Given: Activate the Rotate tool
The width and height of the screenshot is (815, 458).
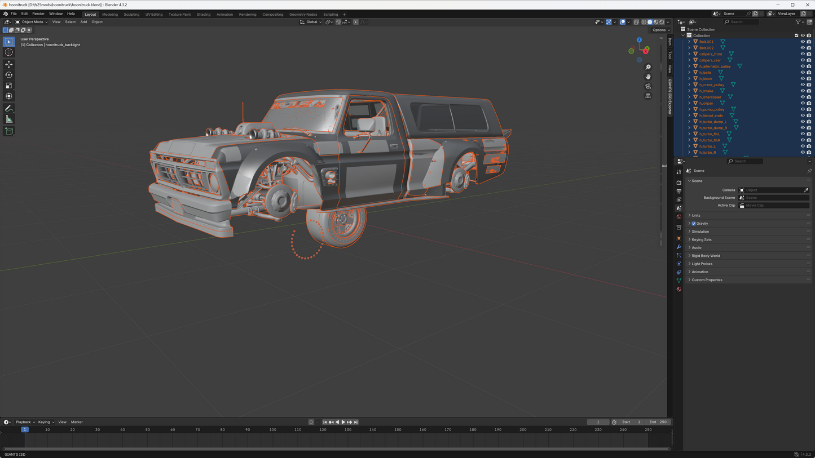Looking at the screenshot, I should point(9,75).
